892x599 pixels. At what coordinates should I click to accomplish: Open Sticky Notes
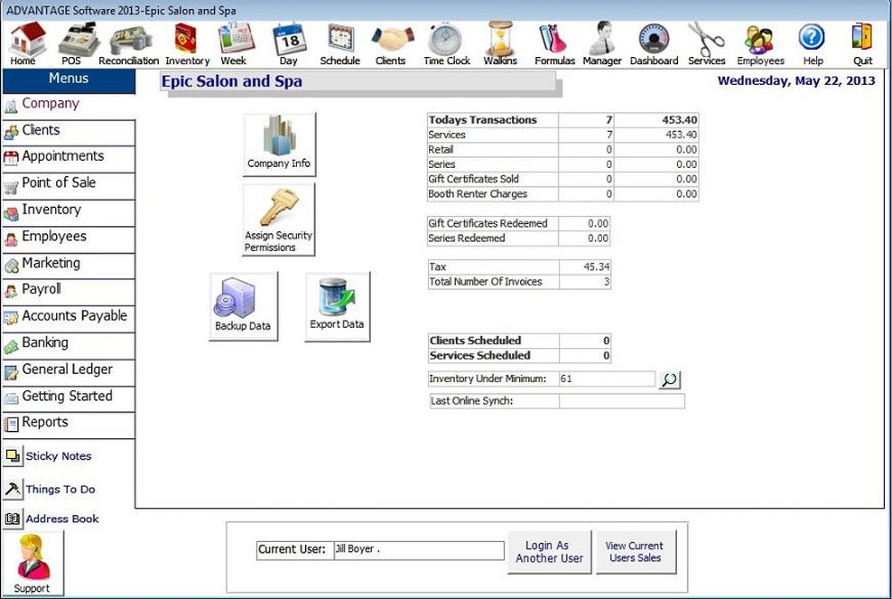click(48, 456)
